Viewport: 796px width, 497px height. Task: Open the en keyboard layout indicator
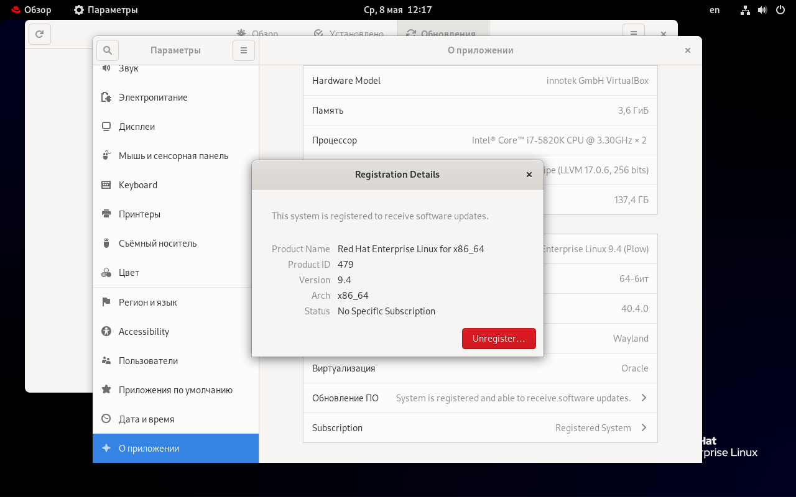(x=715, y=10)
